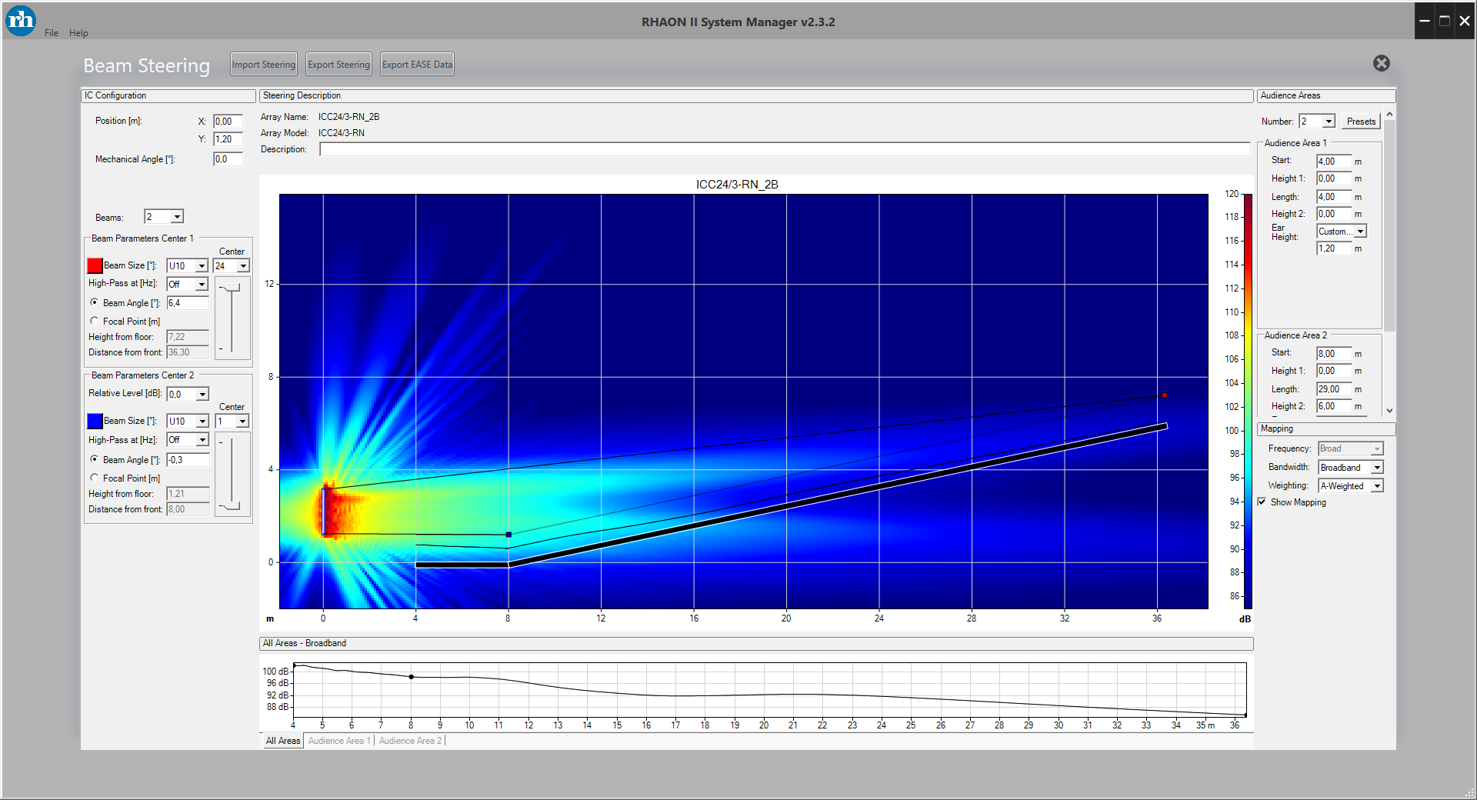1477x800 pixels.
Task: Select Beam Angle radio for Center 1
Action: pyautogui.click(x=94, y=302)
